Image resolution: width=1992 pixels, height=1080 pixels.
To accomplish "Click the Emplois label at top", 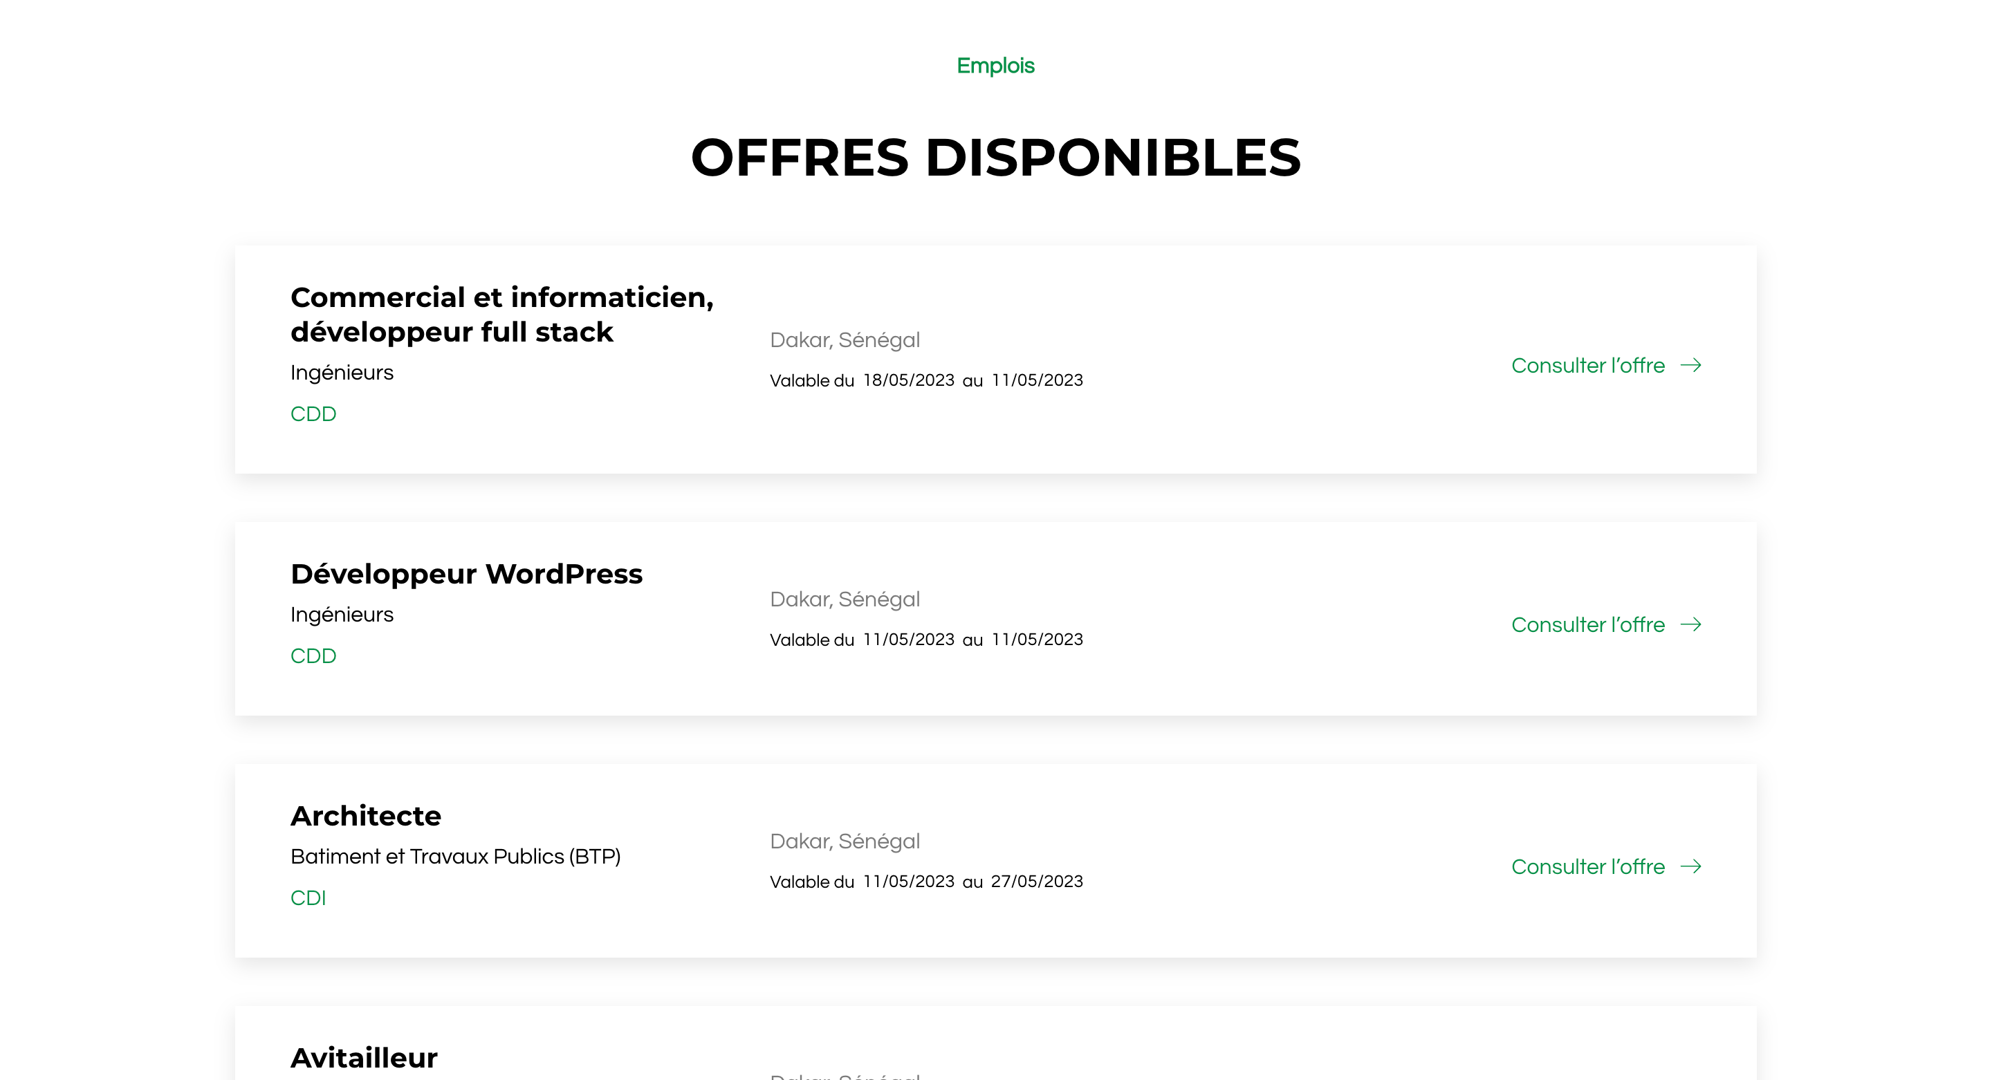I will pyautogui.click(x=995, y=66).
